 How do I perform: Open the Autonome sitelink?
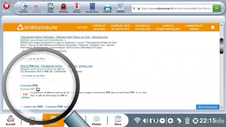coord(62,51)
